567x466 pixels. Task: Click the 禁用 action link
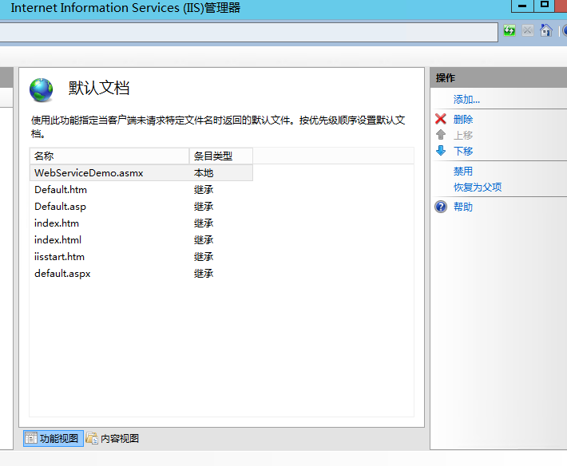(463, 172)
